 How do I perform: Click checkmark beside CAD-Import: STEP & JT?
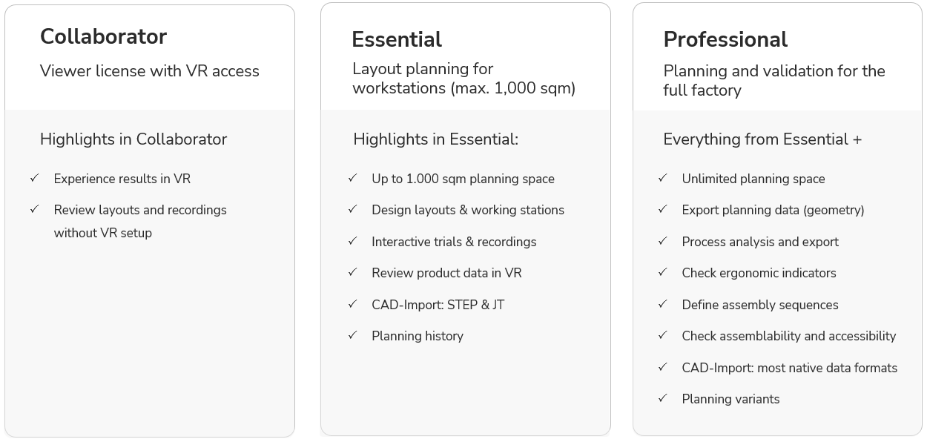[x=352, y=304]
